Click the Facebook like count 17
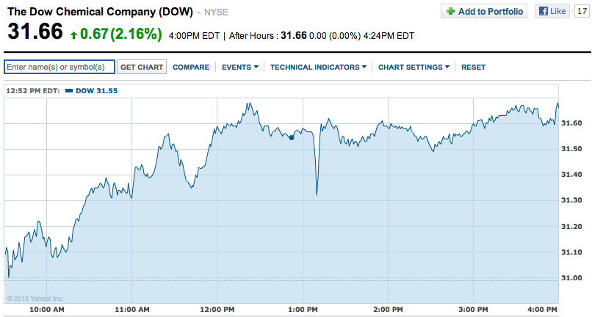592x317 pixels. coord(582,11)
